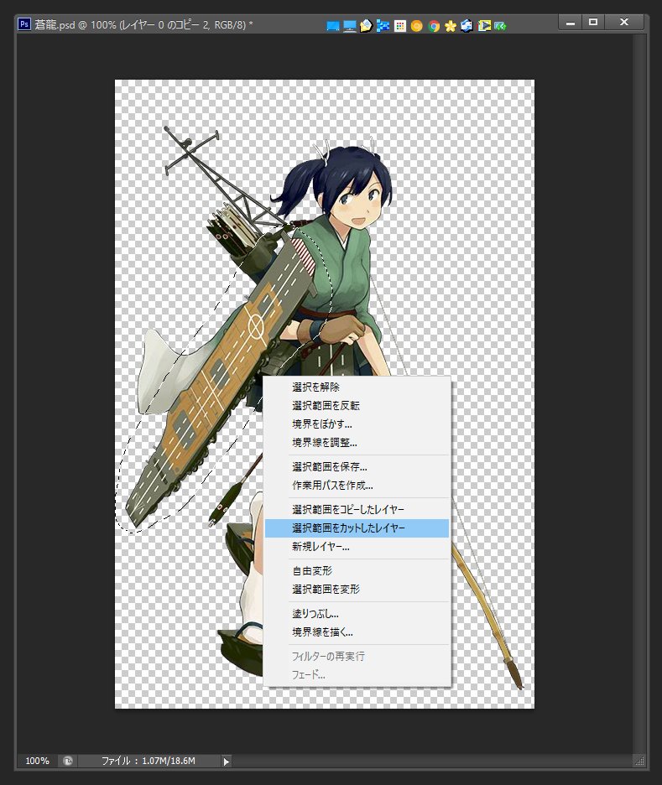Click the envelope mail icon in title bar

(366, 25)
